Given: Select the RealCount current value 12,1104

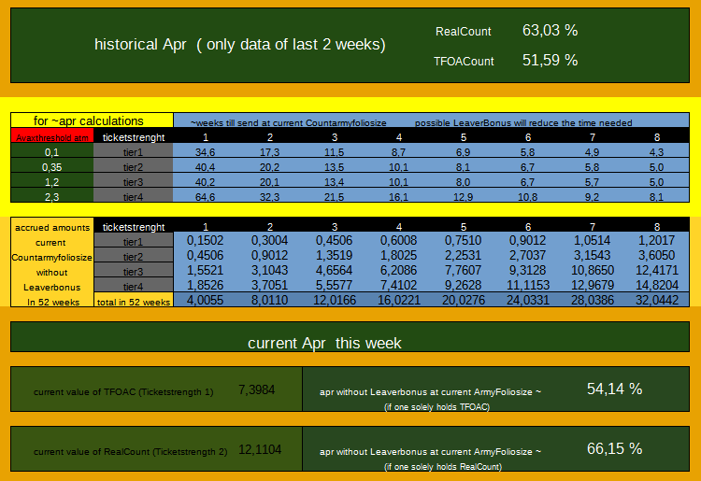Looking at the screenshot, I should point(259,450).
